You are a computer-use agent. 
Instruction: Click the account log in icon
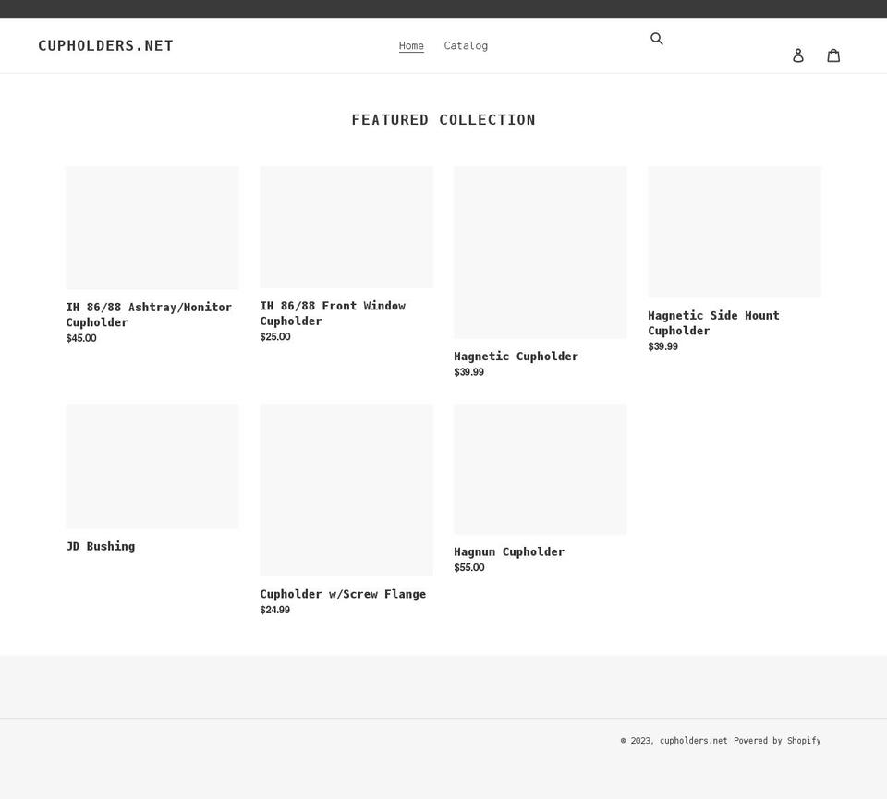(x=798, y=55)
